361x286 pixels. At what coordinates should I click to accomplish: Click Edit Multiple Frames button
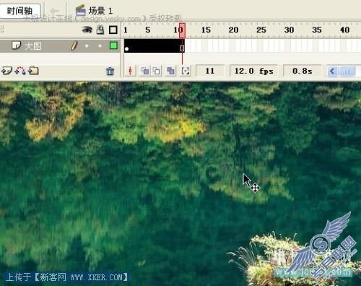click(170, 71)
